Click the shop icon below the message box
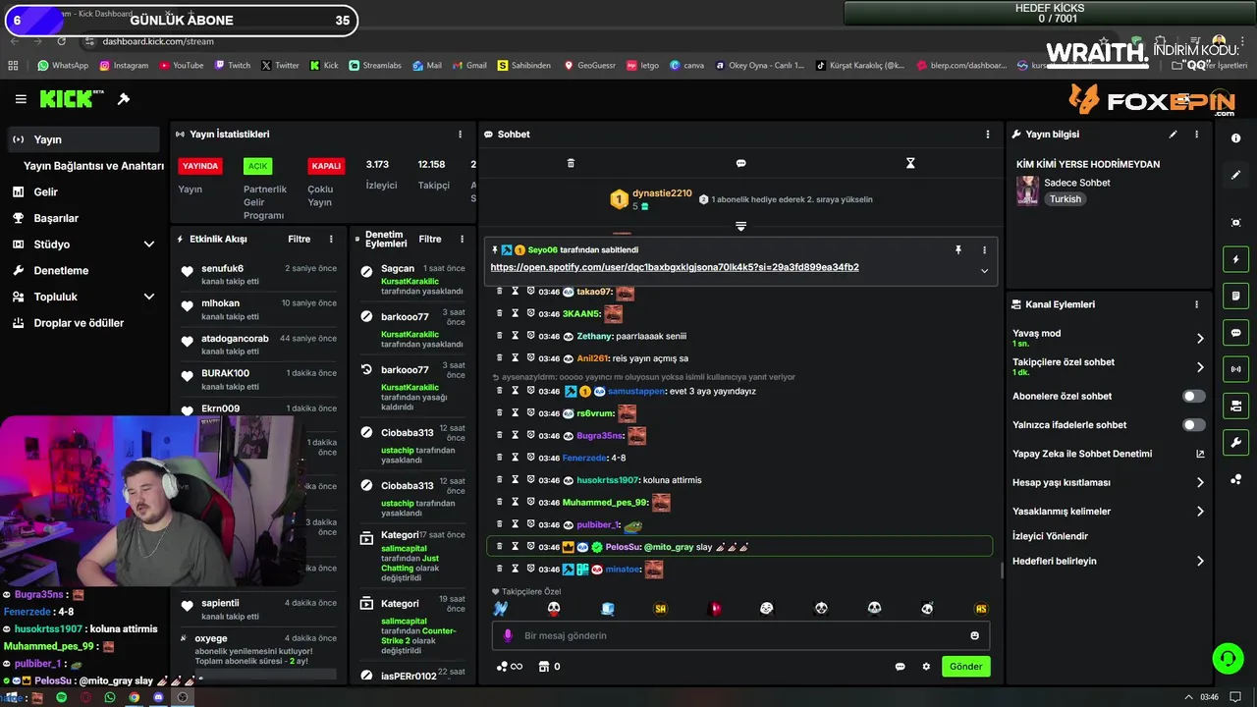1257x707 pixels. [x=544, y=667]
